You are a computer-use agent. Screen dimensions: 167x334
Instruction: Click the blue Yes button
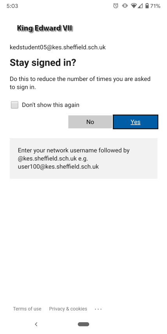point(135,122)
